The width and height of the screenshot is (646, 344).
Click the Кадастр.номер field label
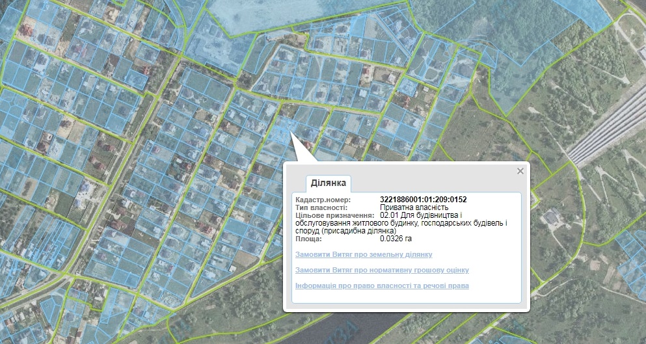(x=323, y=199)
